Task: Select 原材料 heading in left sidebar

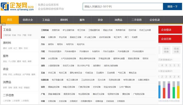Action: 7,43
